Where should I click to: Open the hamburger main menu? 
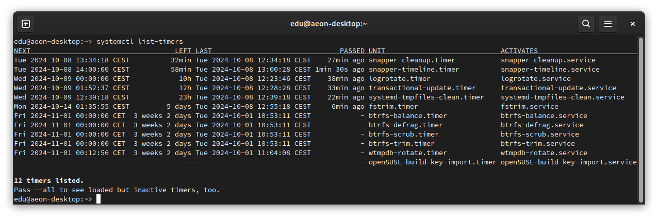[608, 24]
